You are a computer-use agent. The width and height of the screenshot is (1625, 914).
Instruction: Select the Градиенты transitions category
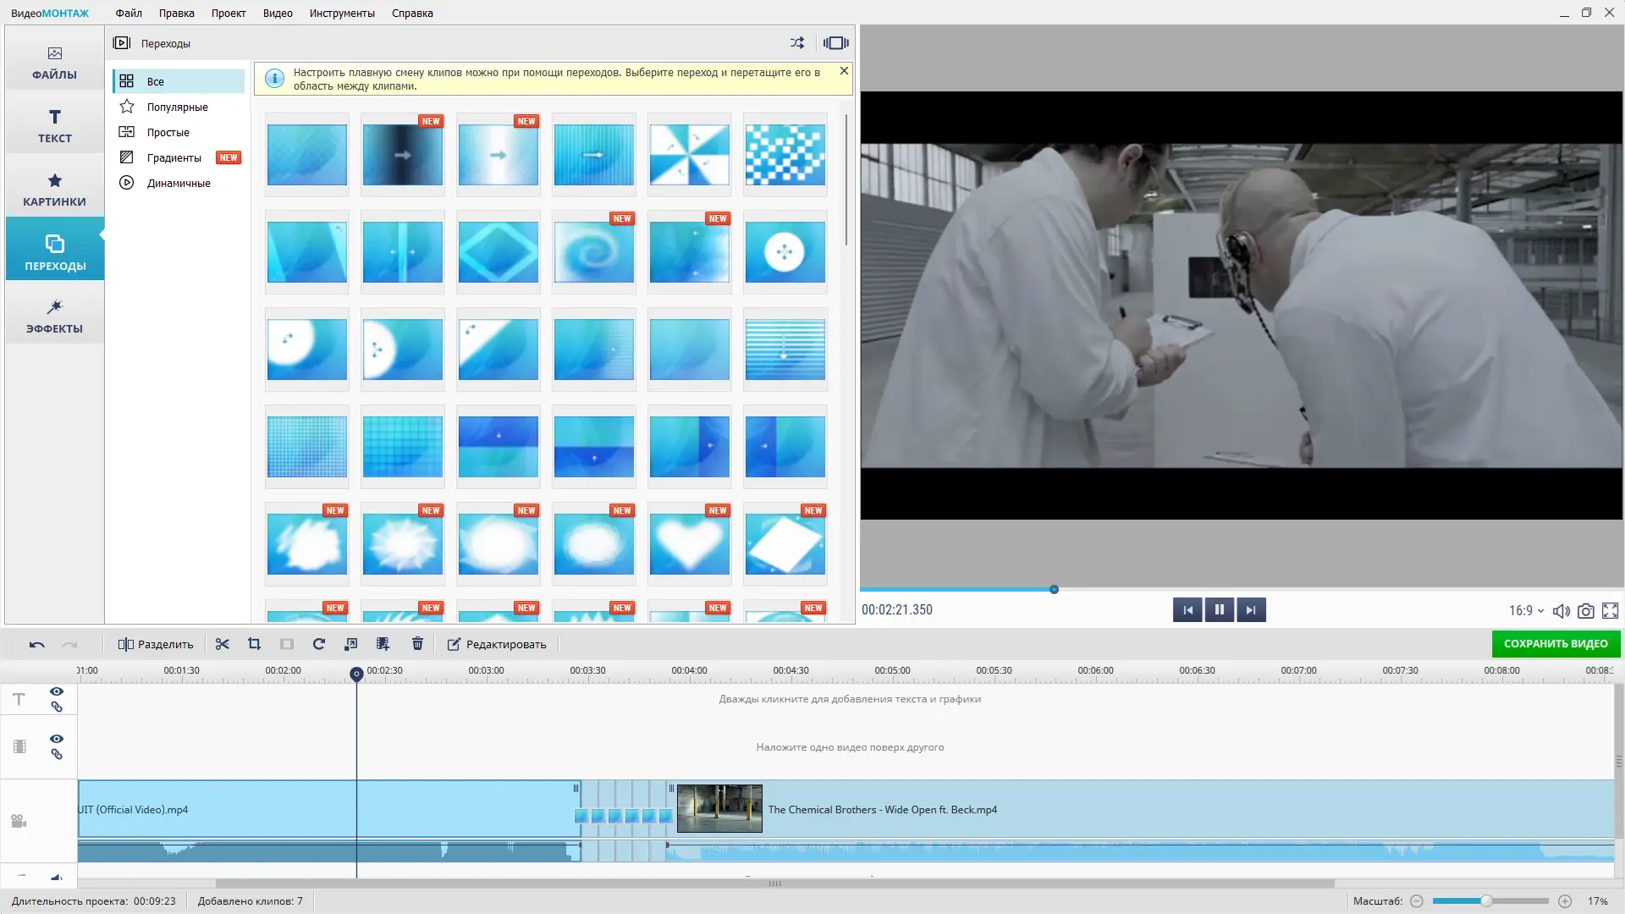point(174,157)
